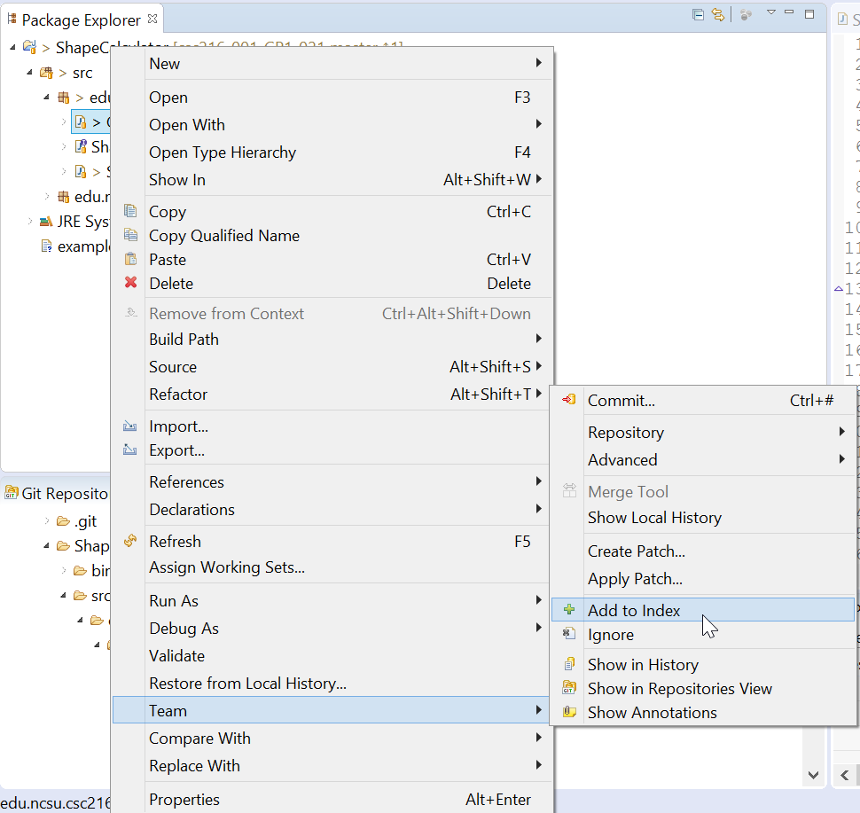The image size is (860, 813).
Task: Click the red Delete icon
Action: pos(131,283)
